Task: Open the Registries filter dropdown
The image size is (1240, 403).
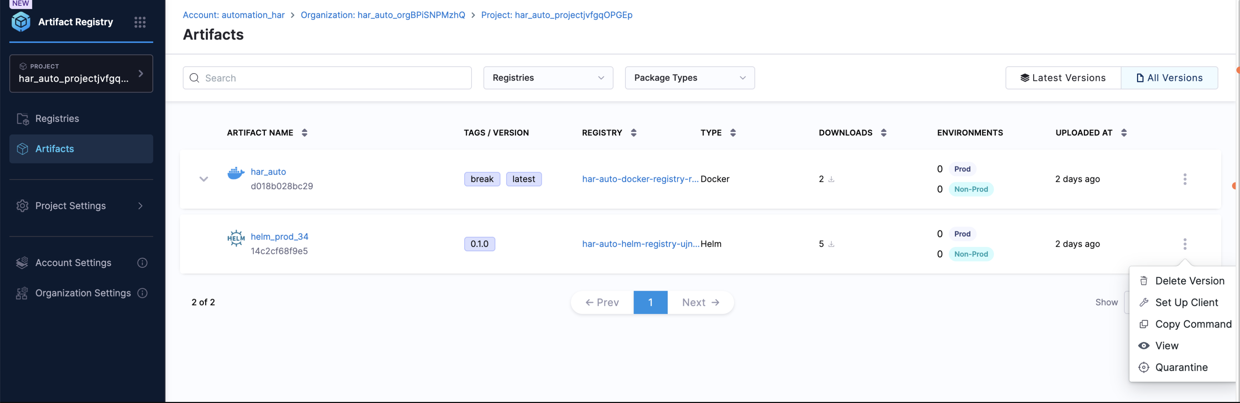Action: coord(548,78)
